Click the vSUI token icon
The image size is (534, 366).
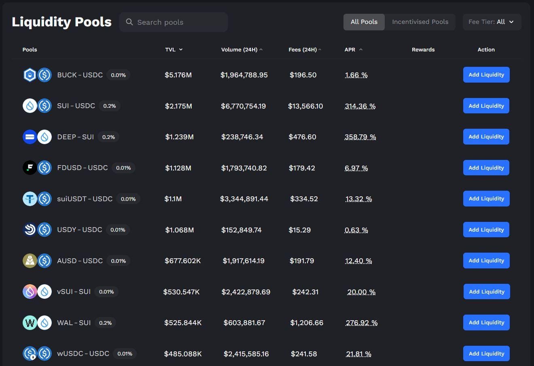[30, 292]
